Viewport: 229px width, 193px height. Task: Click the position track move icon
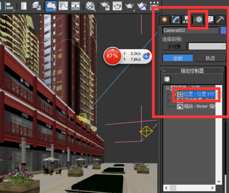click(180, 94)
